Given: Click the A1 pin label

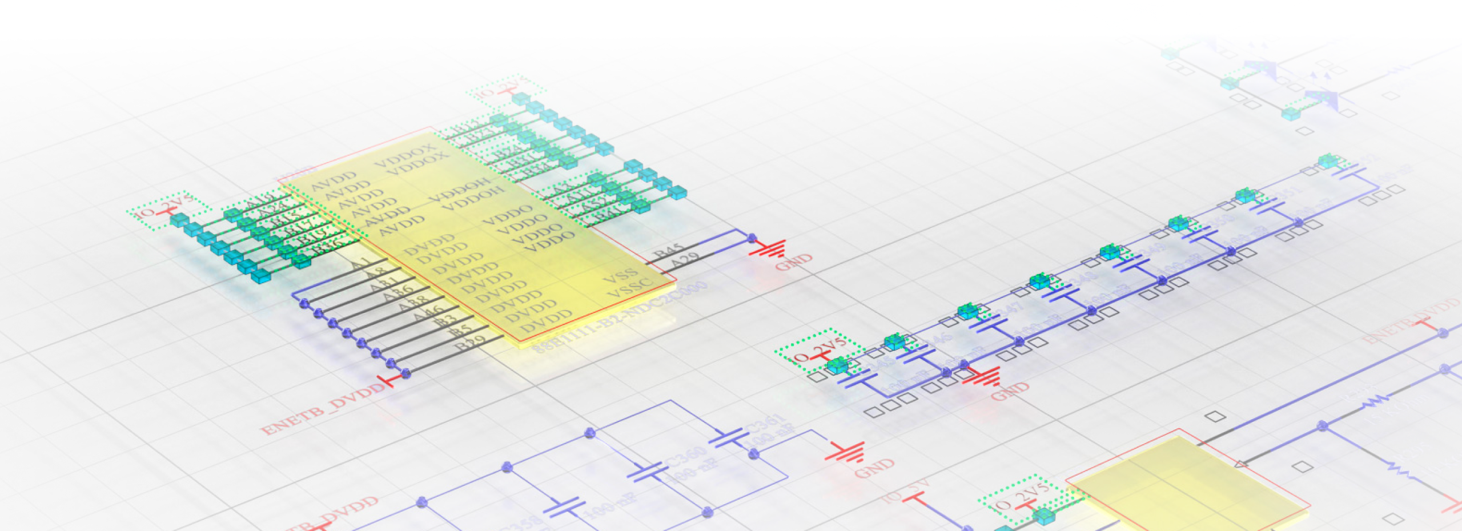Looking at the screenshot, I should point(361,264).
